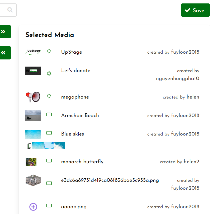
Task: Click the multi-frame stack icon under Blue skies
Action: tap(29, 145)
